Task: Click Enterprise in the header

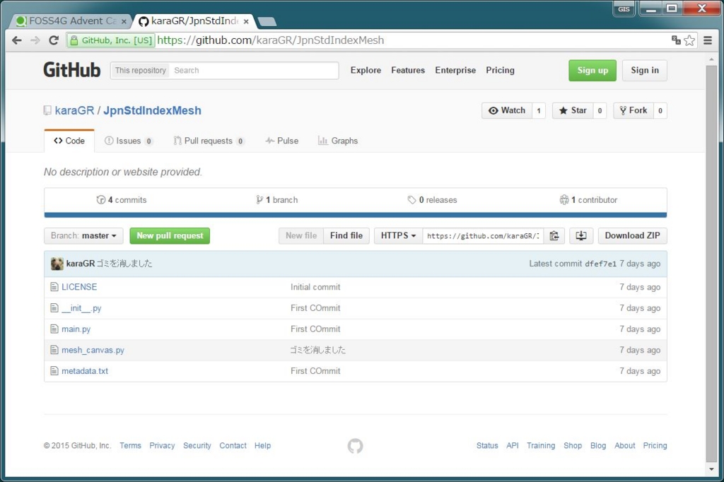Action: pyautogui.click(x=455, y=70)
